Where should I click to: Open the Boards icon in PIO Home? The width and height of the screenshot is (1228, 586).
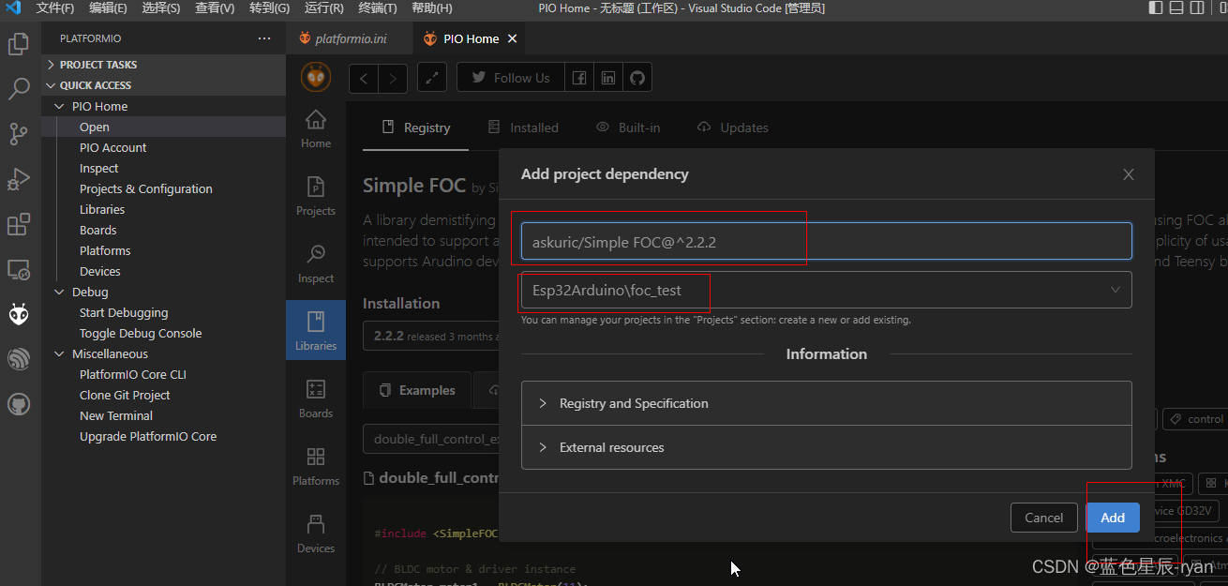(x=315, y=397)
